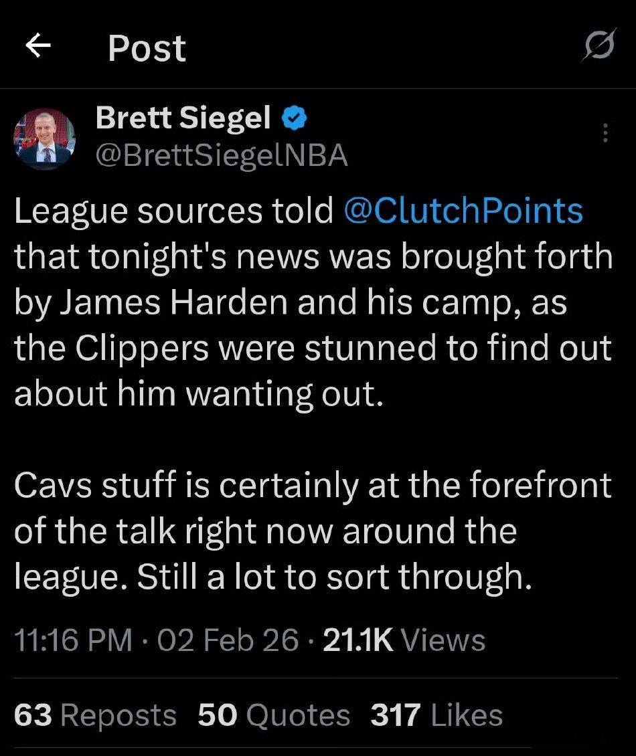Tap the @BrettSiegelNBA handle
The width and height of the screenshot is (636, 756).
(x=221, y=155)
